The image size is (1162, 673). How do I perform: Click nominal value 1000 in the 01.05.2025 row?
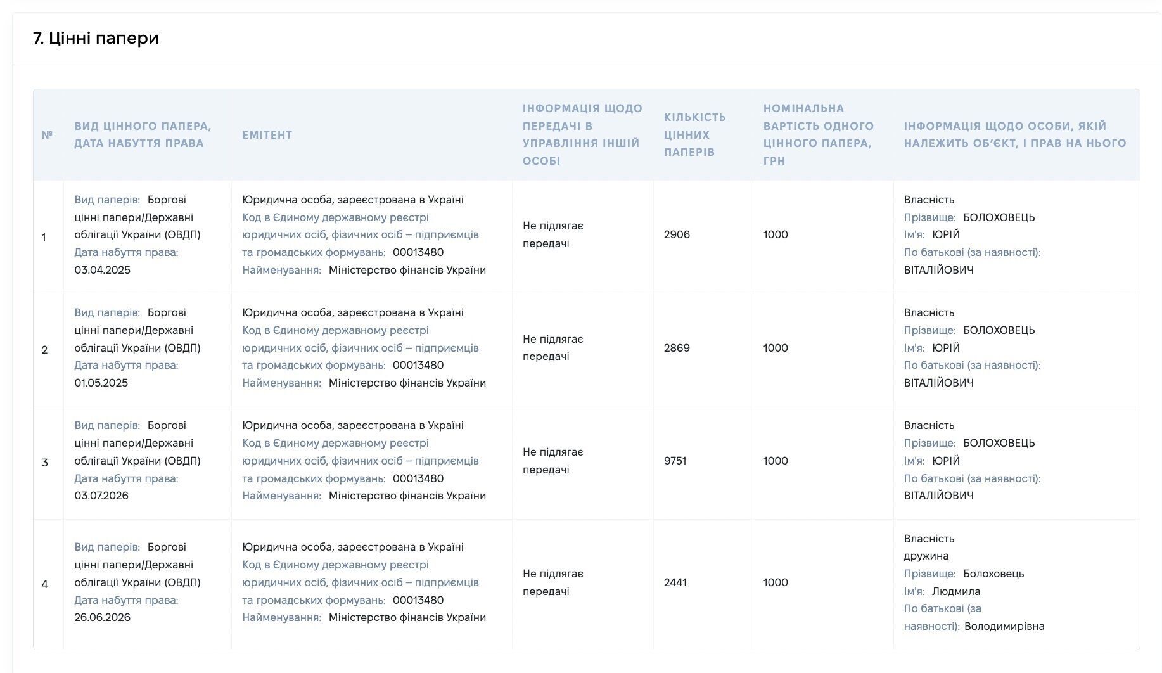[776, 348]
